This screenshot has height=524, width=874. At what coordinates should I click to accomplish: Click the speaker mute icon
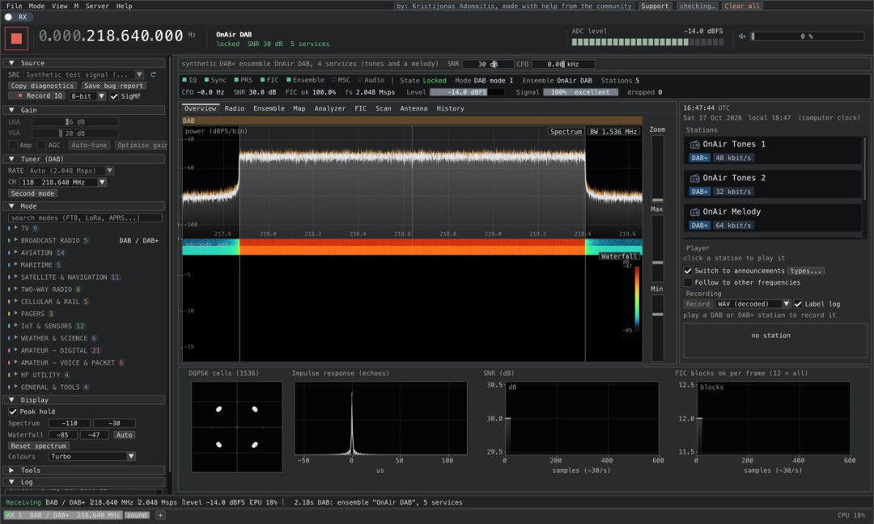[x=742, y=36]
